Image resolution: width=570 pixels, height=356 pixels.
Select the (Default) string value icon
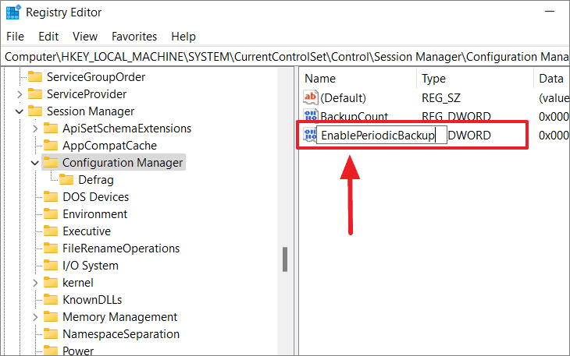(x=311, y=97)
